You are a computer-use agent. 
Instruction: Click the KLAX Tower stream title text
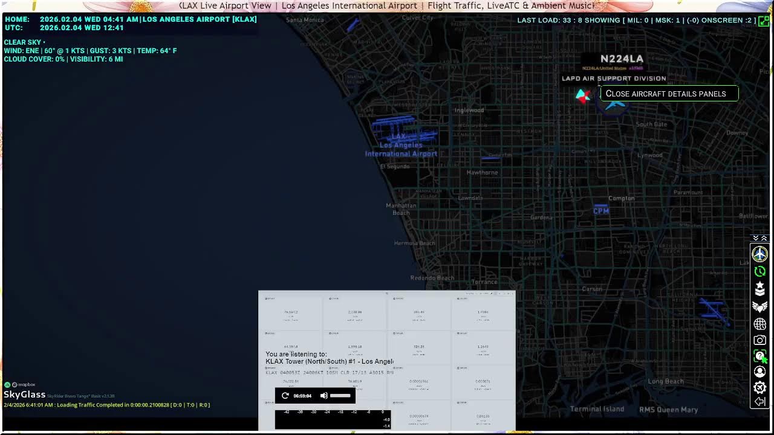click(330, 361)
